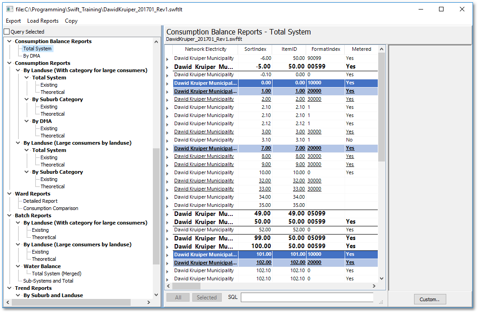This screenshot has height=313, width=478.
Task: Open the Detailed Report tree item
Action: 40,201
